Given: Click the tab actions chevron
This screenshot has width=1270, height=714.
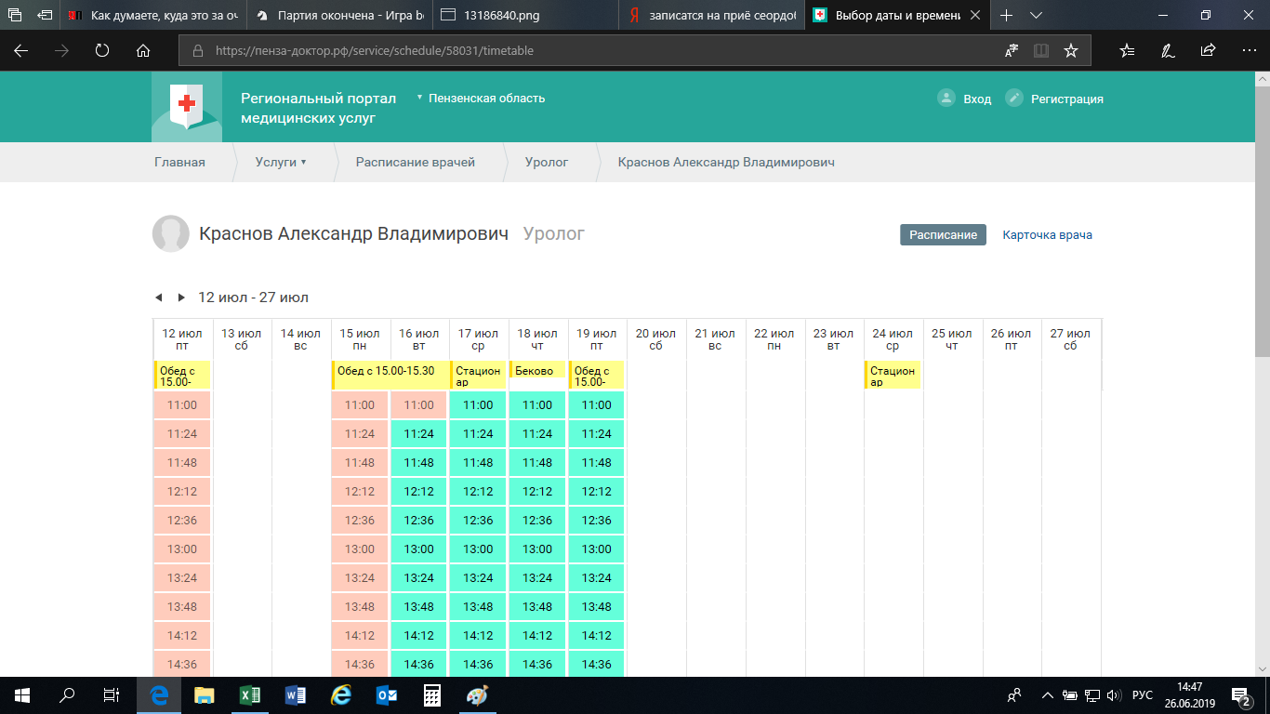Looking at the screenshot, I should tap(1036, 16).
